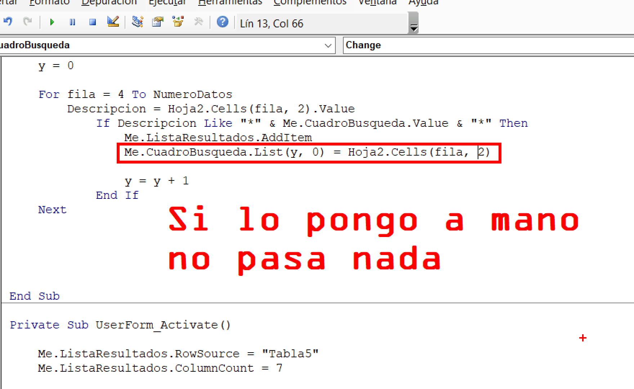
Task: Click the 'If Descripcion Like' code line
Action: pyautogui.click(x=312, y=124)
